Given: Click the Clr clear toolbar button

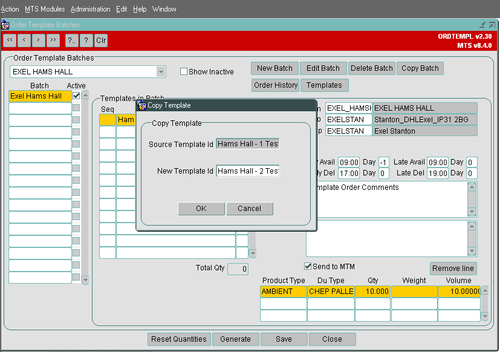Looking at the screenshot, I should click(101, 41).
